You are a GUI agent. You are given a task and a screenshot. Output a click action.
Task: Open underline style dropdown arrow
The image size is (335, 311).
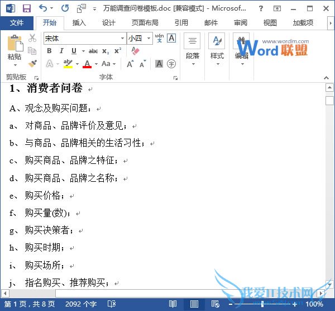83,51
